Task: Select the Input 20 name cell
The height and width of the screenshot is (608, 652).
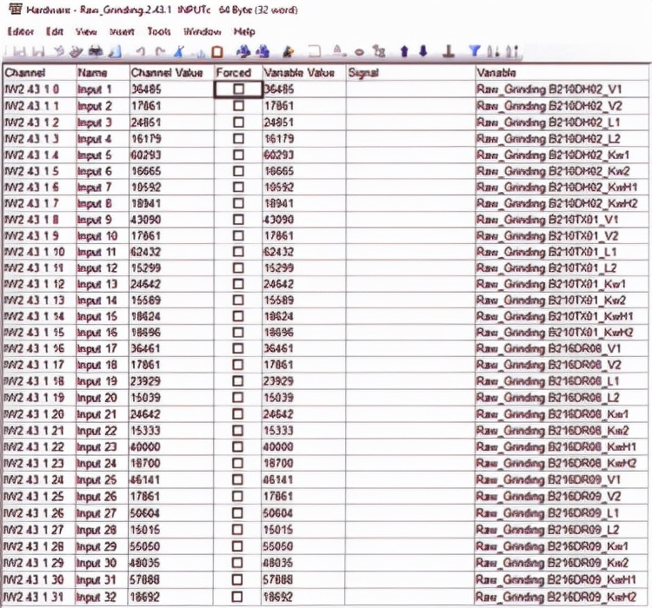Action: [103, 397]
